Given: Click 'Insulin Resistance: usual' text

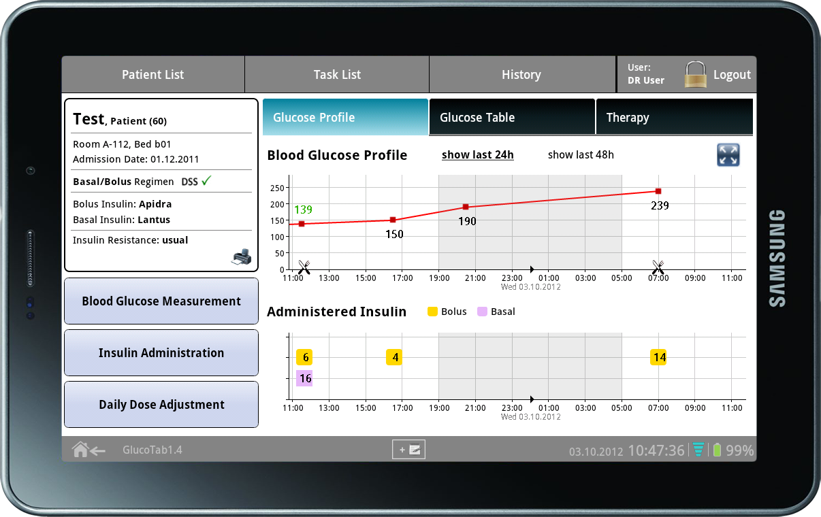Looking at the screenshot, I should point(131,240).
